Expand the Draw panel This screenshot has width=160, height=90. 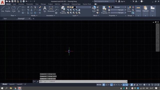coord(13,15)
